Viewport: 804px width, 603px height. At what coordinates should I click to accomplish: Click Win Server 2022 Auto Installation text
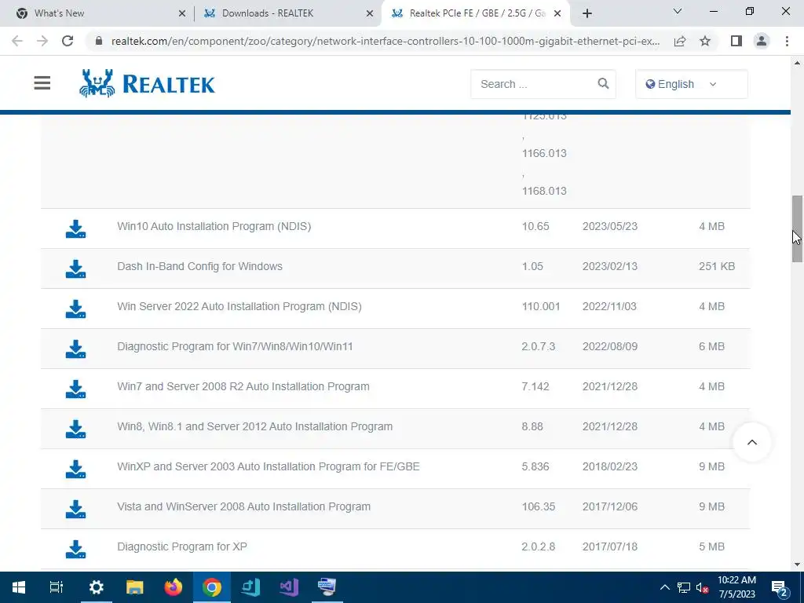pyautogui.click(x=239, y=306)
